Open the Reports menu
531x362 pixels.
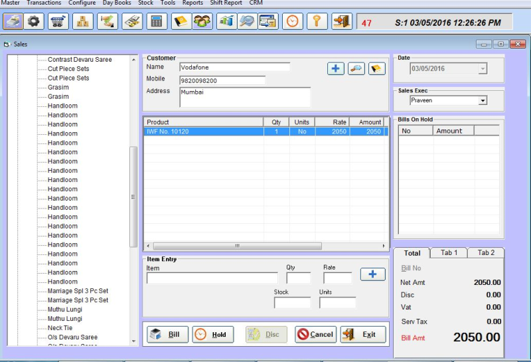[192, 3]
